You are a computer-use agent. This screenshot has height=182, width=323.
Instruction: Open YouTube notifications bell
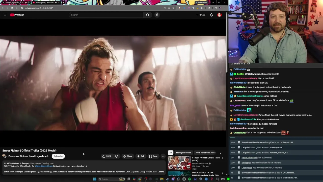(211, 15)
